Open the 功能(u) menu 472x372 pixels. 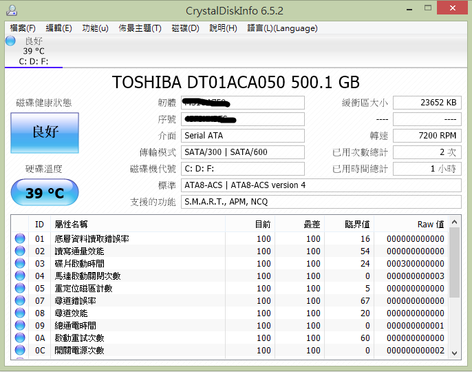coord(95,28)
